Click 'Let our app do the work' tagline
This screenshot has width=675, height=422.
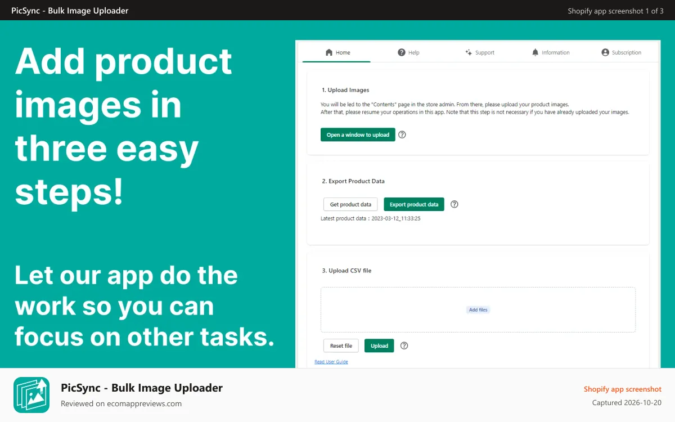pyautogui.click(x=145, y=306)
